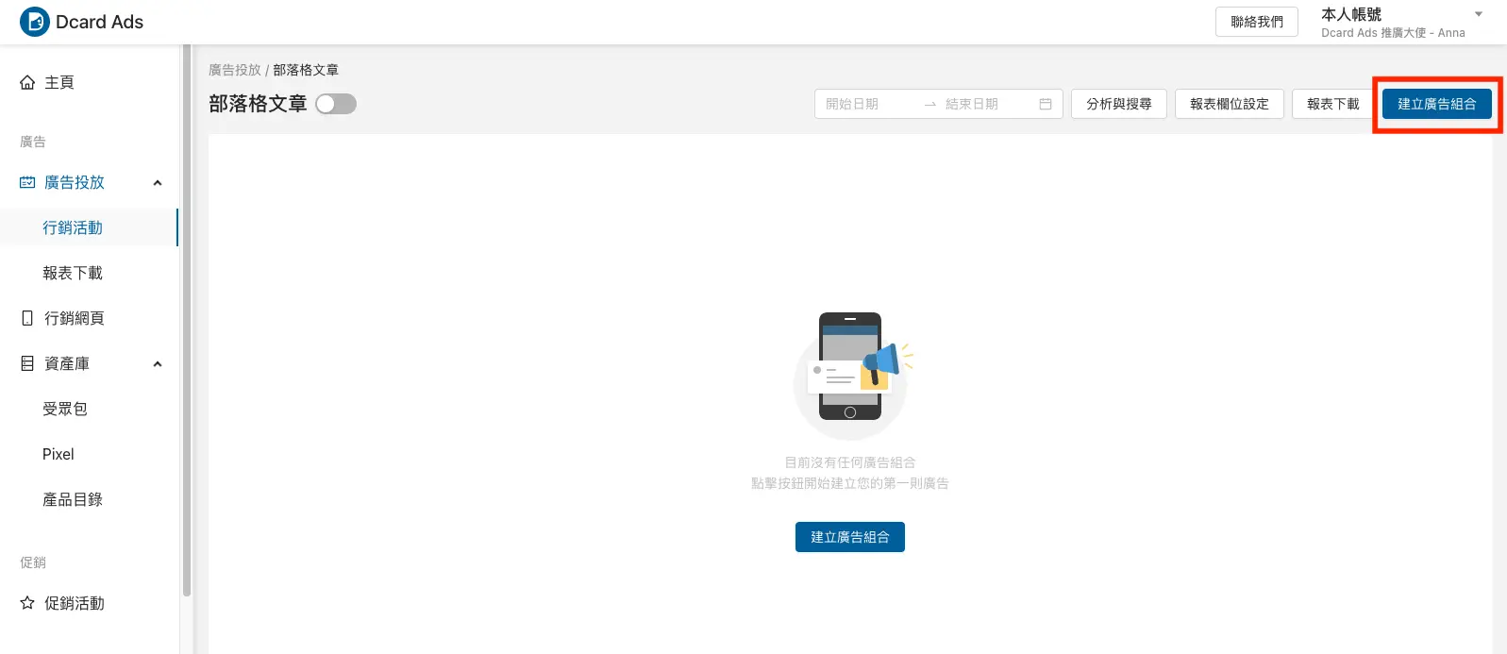Click the megaphone phone illustration
The height and width of the screenshot is (654, 1507).
point(852,373)
